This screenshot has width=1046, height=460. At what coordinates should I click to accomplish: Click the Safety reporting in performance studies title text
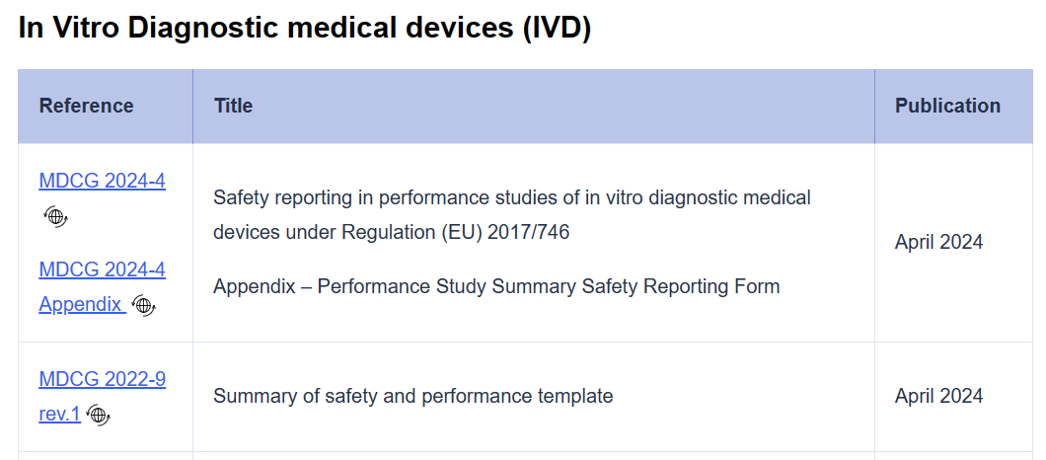[512, 215]
